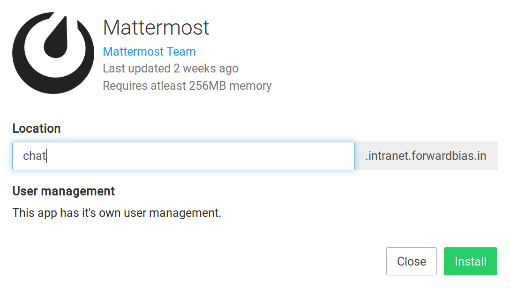Click the User management heading
This screenshot has height=288, width=510.
(63, 191)
